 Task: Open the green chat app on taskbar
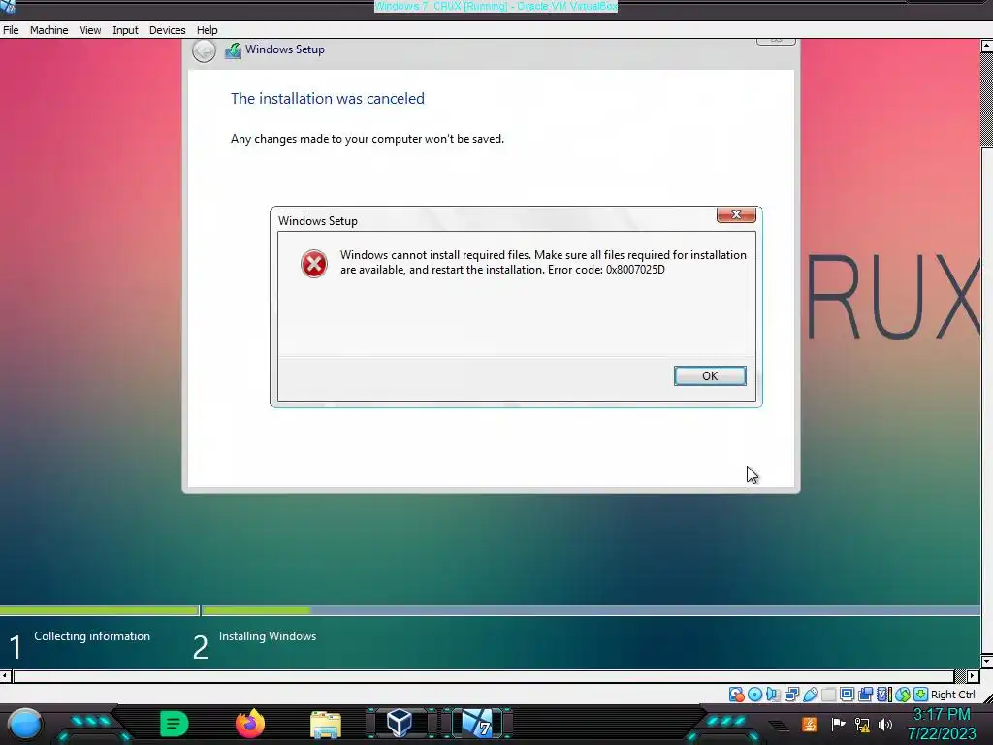coord(175,724)
